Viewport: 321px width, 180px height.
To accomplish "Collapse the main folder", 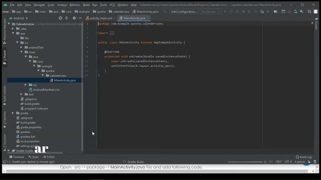I will tap(22, 52).
